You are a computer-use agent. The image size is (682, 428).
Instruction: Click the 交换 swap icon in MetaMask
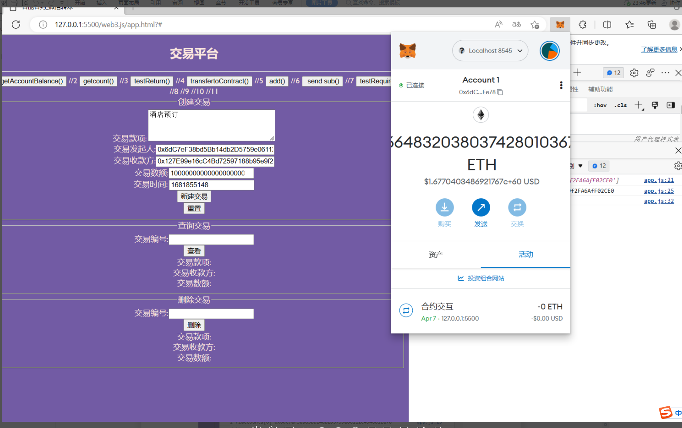tap(517, 207)
